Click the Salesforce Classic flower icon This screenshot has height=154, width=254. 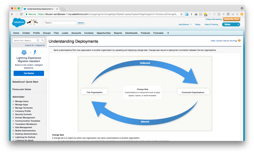[24, 52]
